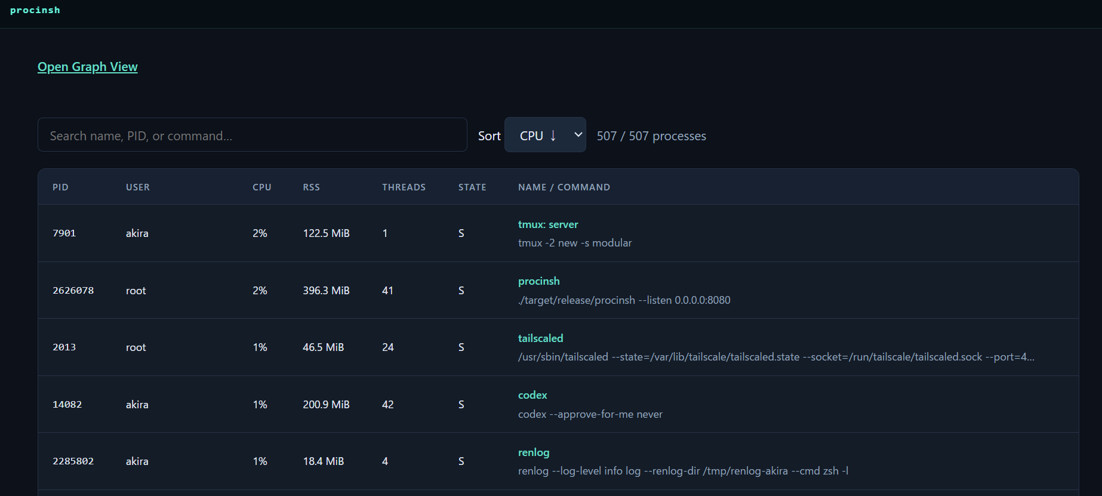Click the codex --approve-for-me never command
Viewport: 1102px width, 496px height.
[x=590, y=414]
